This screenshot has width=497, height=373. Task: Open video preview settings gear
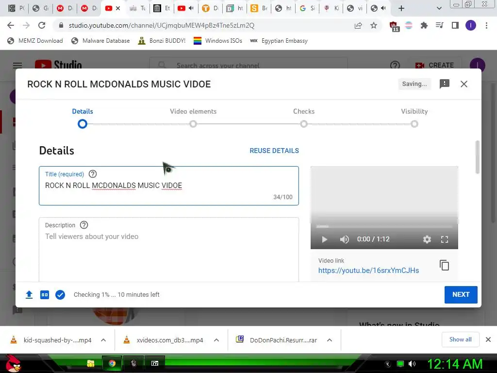(427, 239)
